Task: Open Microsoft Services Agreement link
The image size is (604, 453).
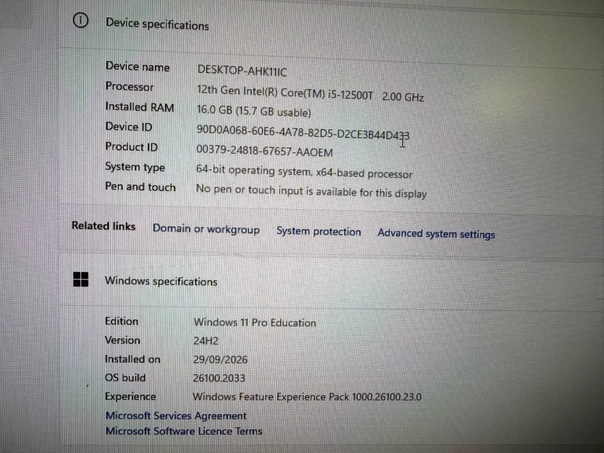Action: point(176,416)
